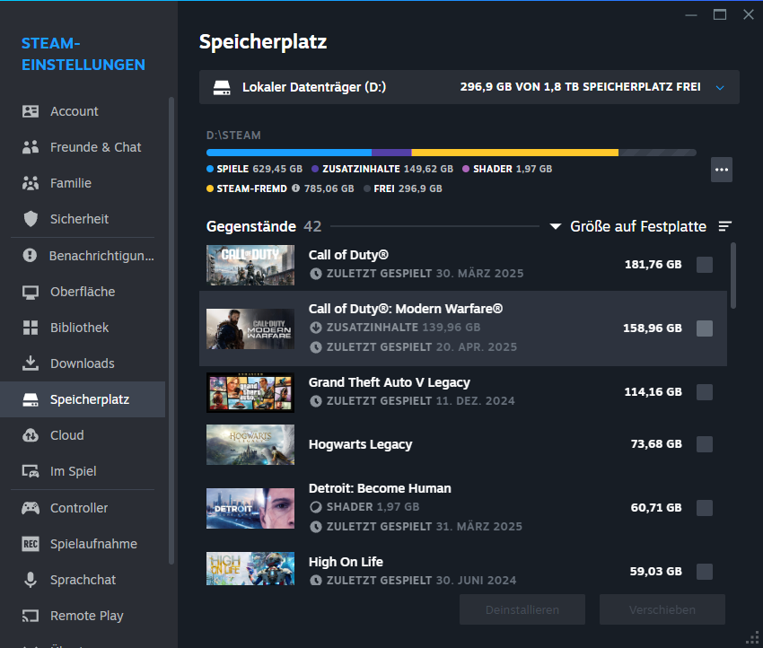Open the Spielaufnahme settings entry
This screenshot has width=763, height=648.
[x=83, y=544]
